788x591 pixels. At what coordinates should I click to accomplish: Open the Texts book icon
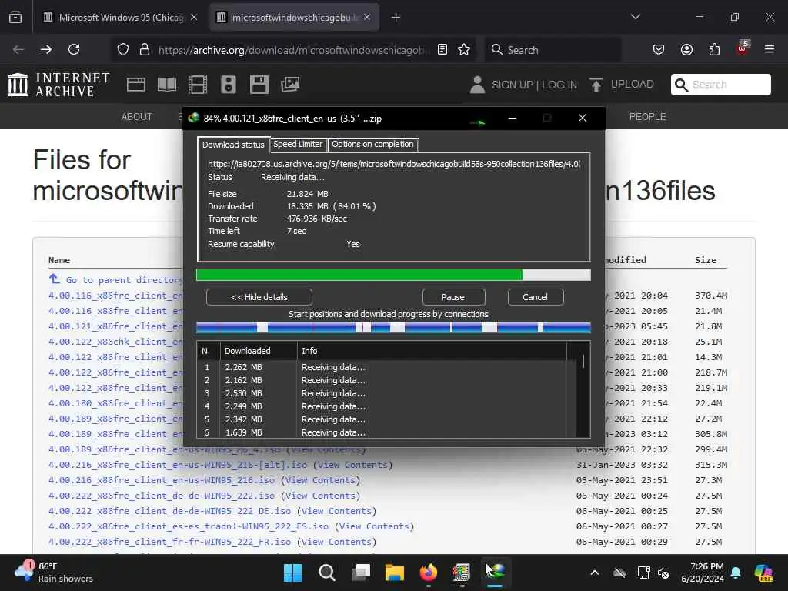(167, 85)
